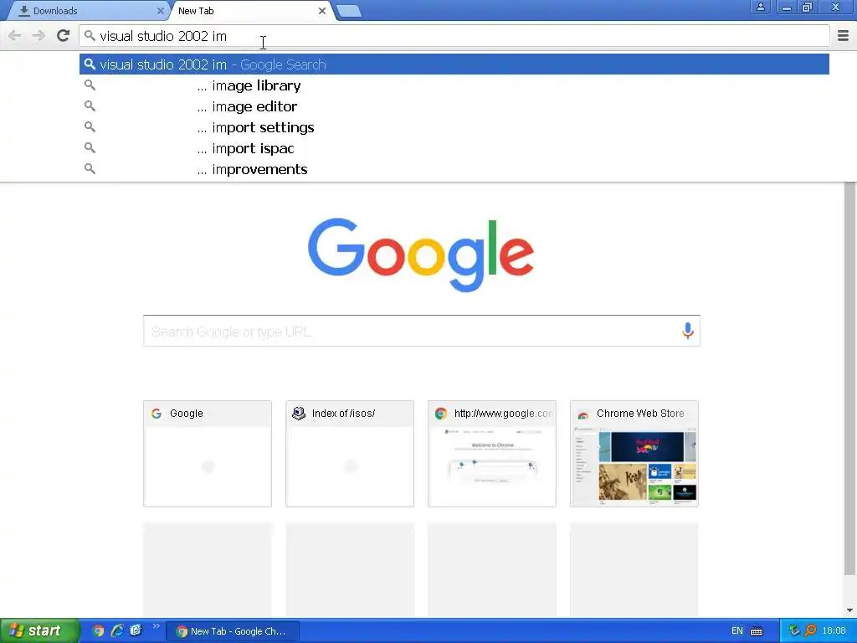Click the orange magnifier tray icon
The height and width of the screenshot is (643, 857).
point(810,631)
